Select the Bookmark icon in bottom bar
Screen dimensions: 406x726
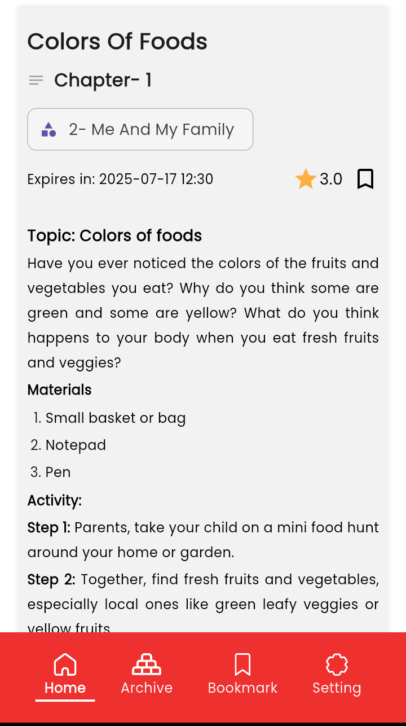[242, 664]
